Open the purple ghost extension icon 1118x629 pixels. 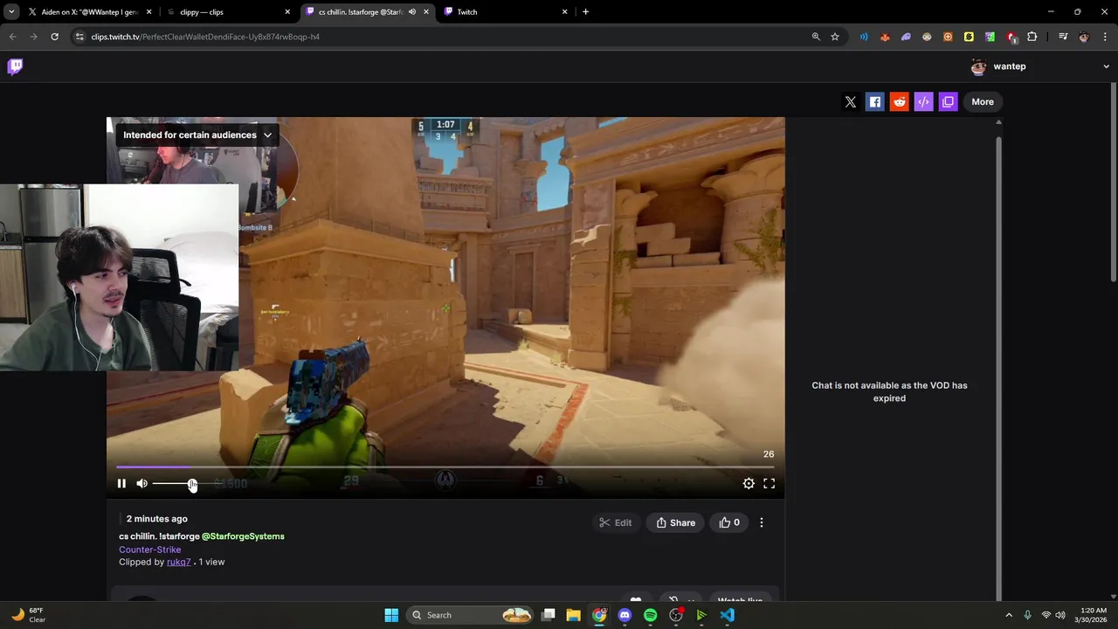point(906,37)
